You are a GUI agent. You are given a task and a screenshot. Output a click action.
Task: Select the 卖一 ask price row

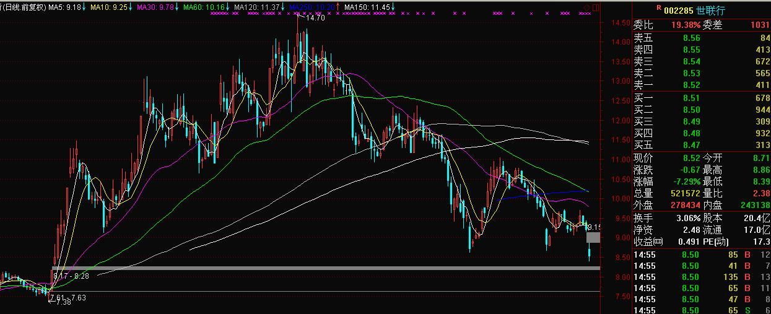click(x=701, y=85)
